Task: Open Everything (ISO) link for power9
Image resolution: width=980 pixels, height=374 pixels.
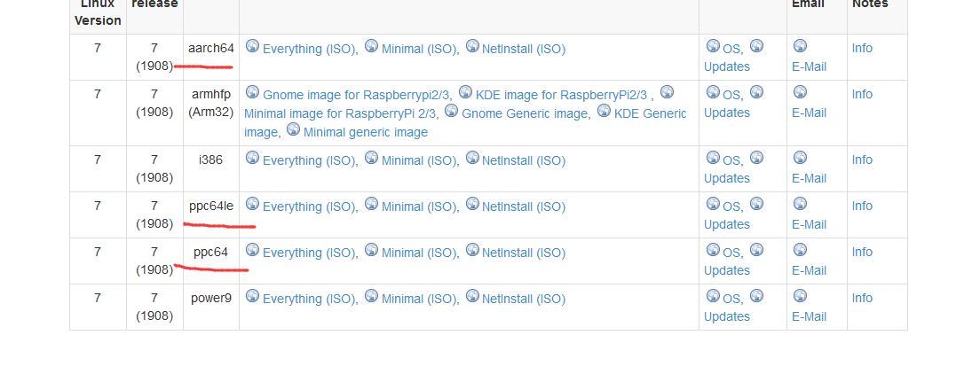Action: [x=309, y=299]
